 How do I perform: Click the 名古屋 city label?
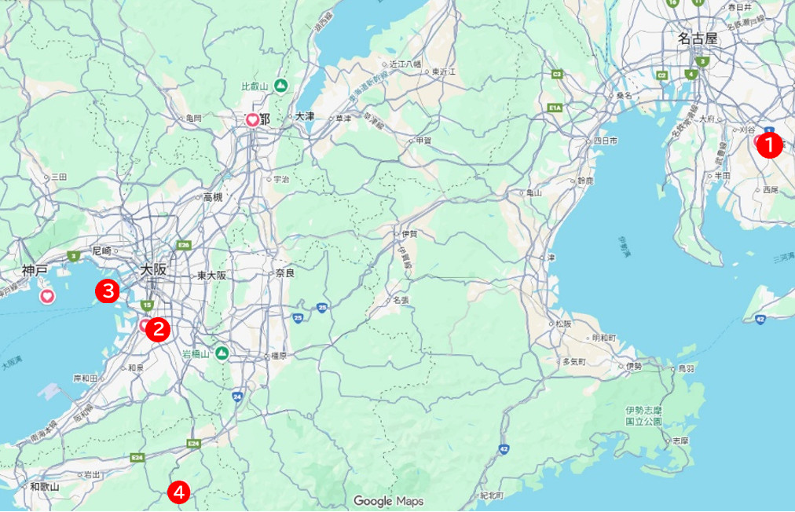(698, 37)
